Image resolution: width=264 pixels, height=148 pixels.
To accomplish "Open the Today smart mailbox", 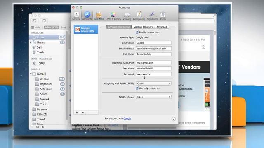I will tap(41, 63).
